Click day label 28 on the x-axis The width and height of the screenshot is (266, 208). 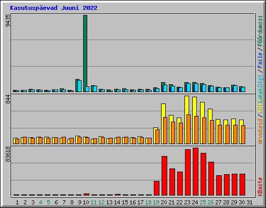click(226, 202)
